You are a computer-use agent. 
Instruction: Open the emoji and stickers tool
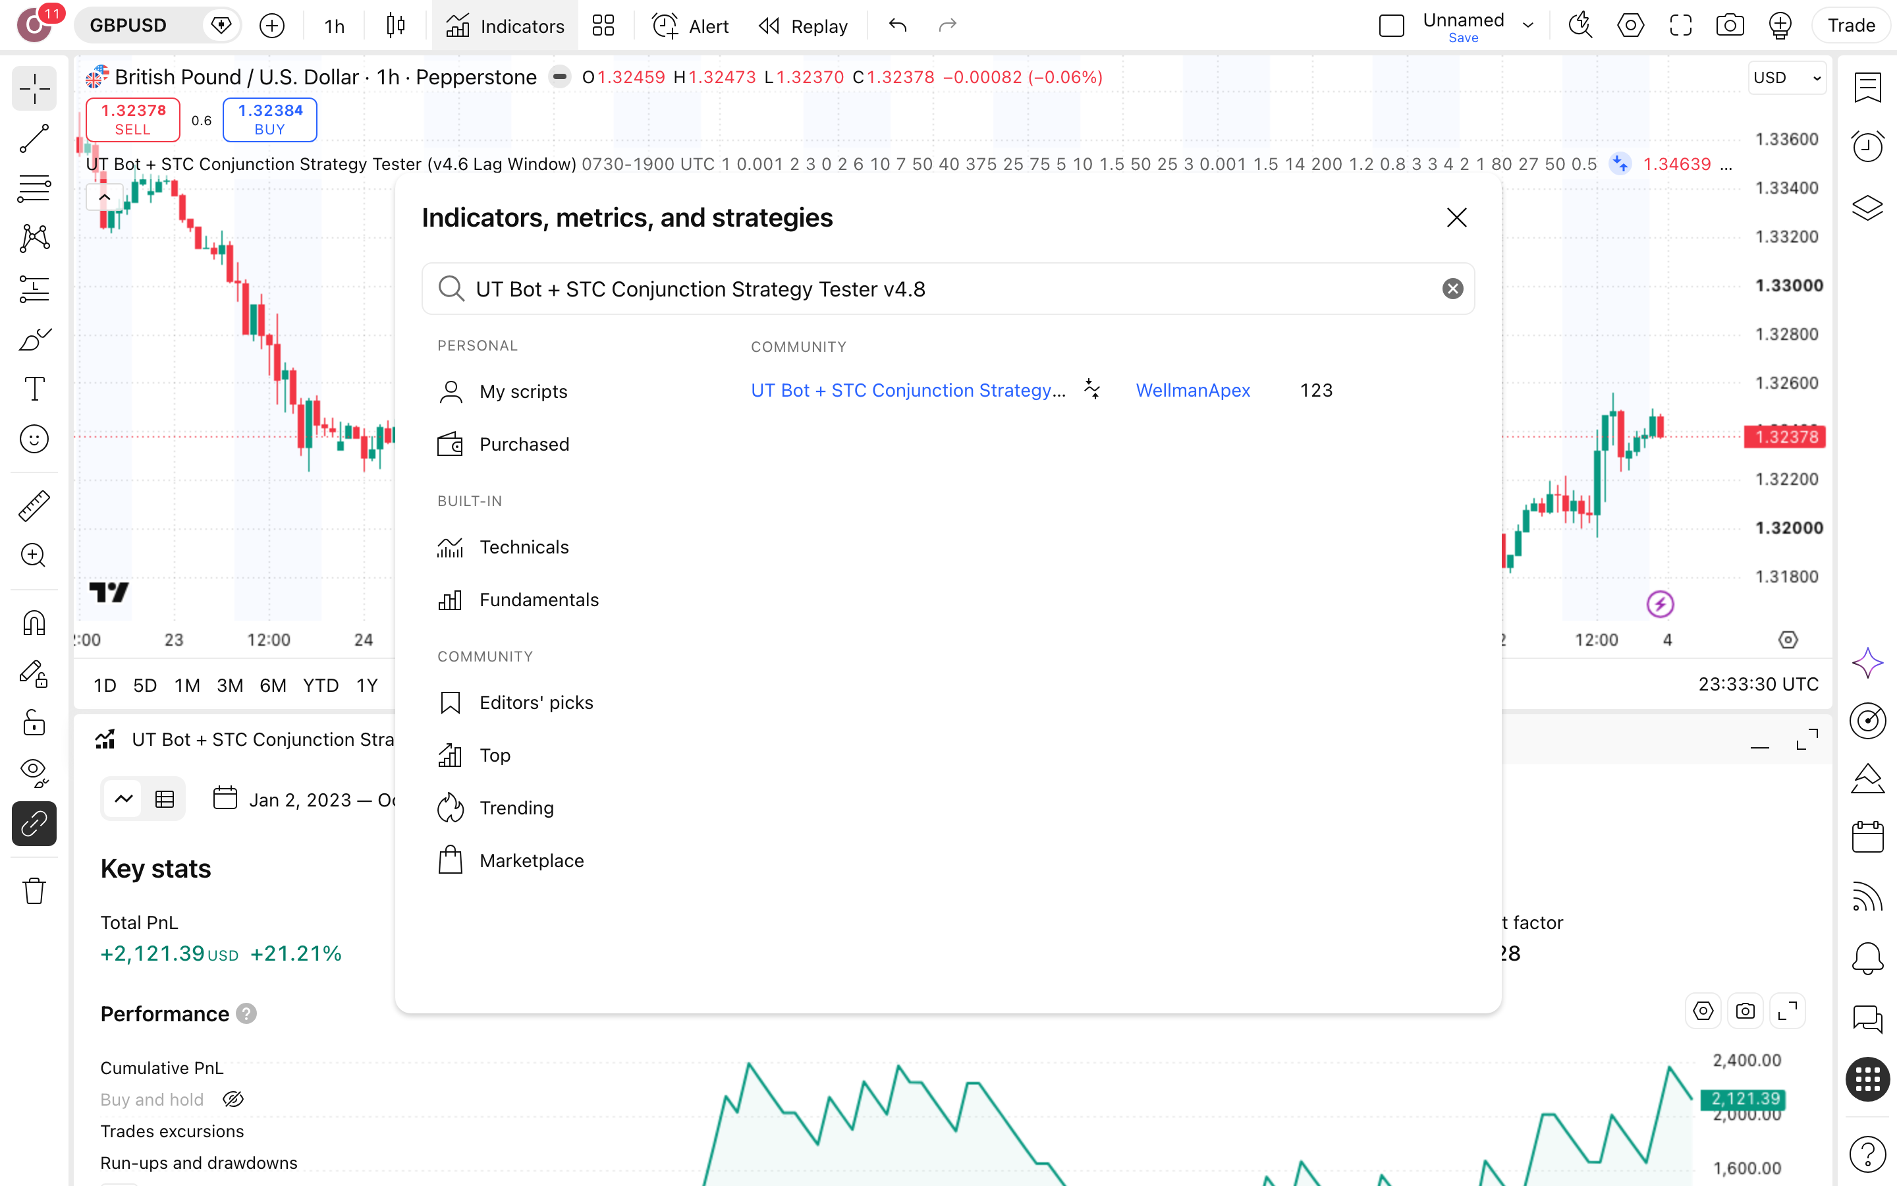[x=34, y=439]
